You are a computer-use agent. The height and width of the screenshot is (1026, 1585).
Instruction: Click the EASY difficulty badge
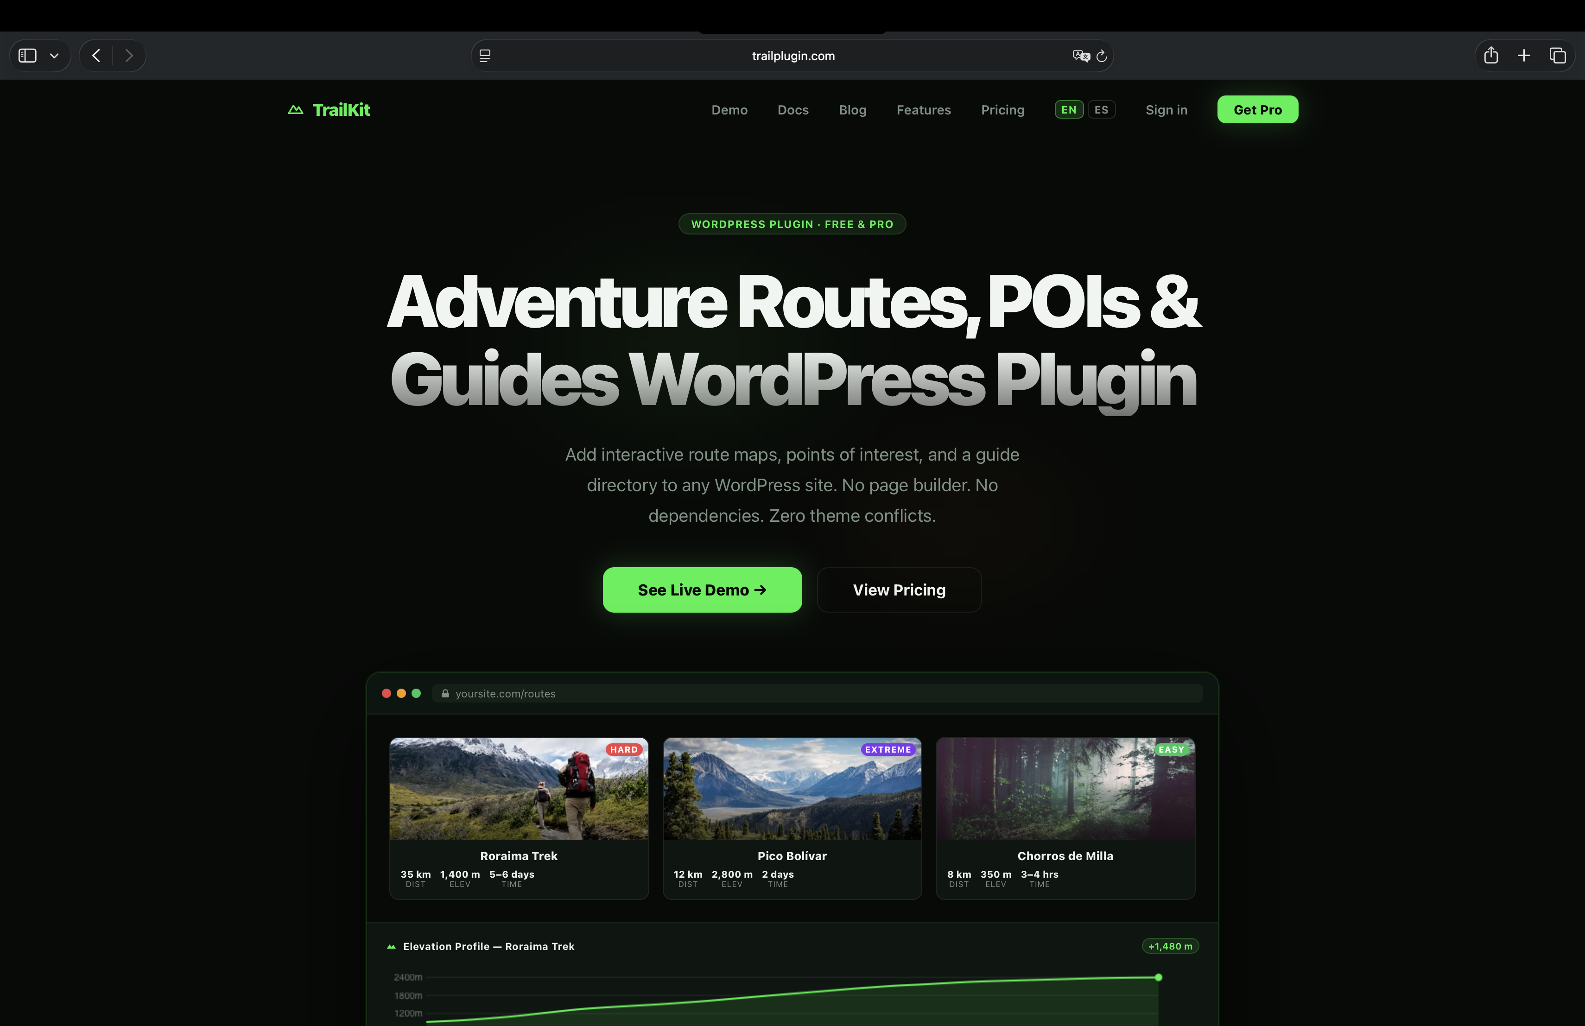pyautogui.click(x=1171, y=749)
